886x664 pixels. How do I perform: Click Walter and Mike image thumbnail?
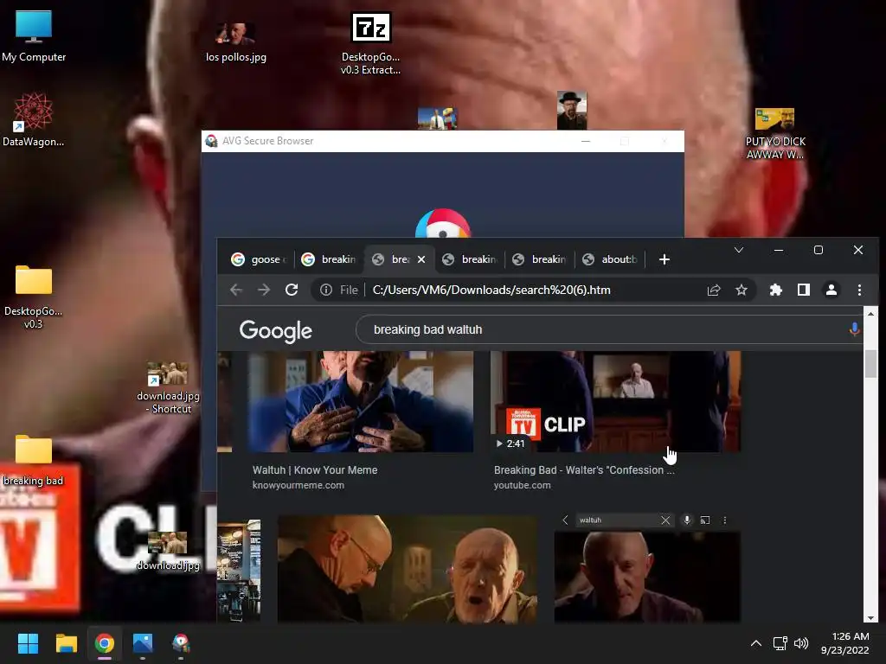[x=407, y=569]
